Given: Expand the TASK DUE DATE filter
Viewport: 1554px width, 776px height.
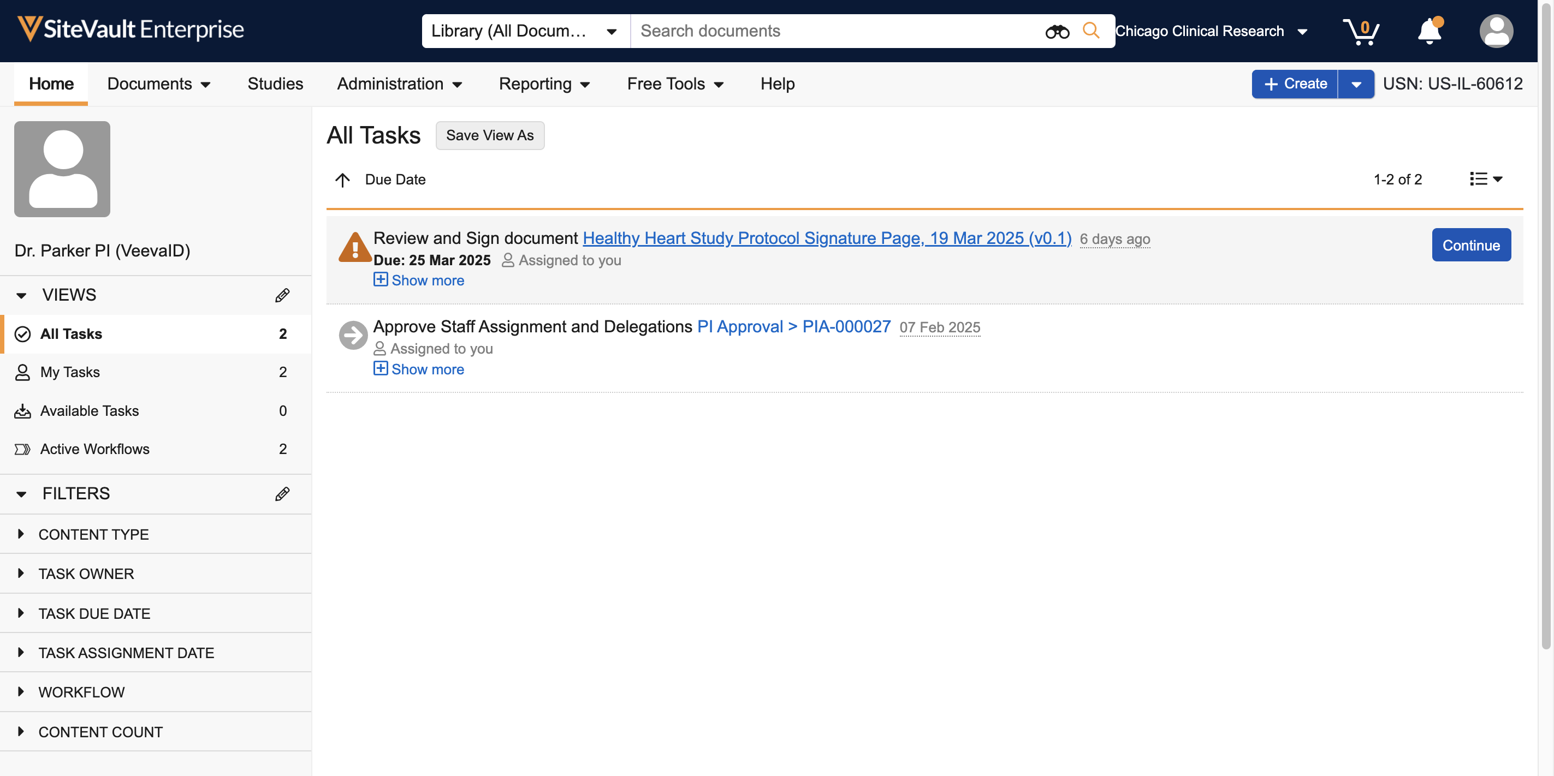Looking at the screenshot, I should click(21, 613).
